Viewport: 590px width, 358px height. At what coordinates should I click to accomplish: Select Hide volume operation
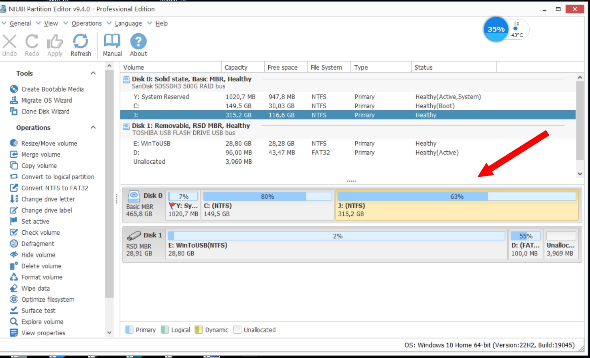click(38, 255)
